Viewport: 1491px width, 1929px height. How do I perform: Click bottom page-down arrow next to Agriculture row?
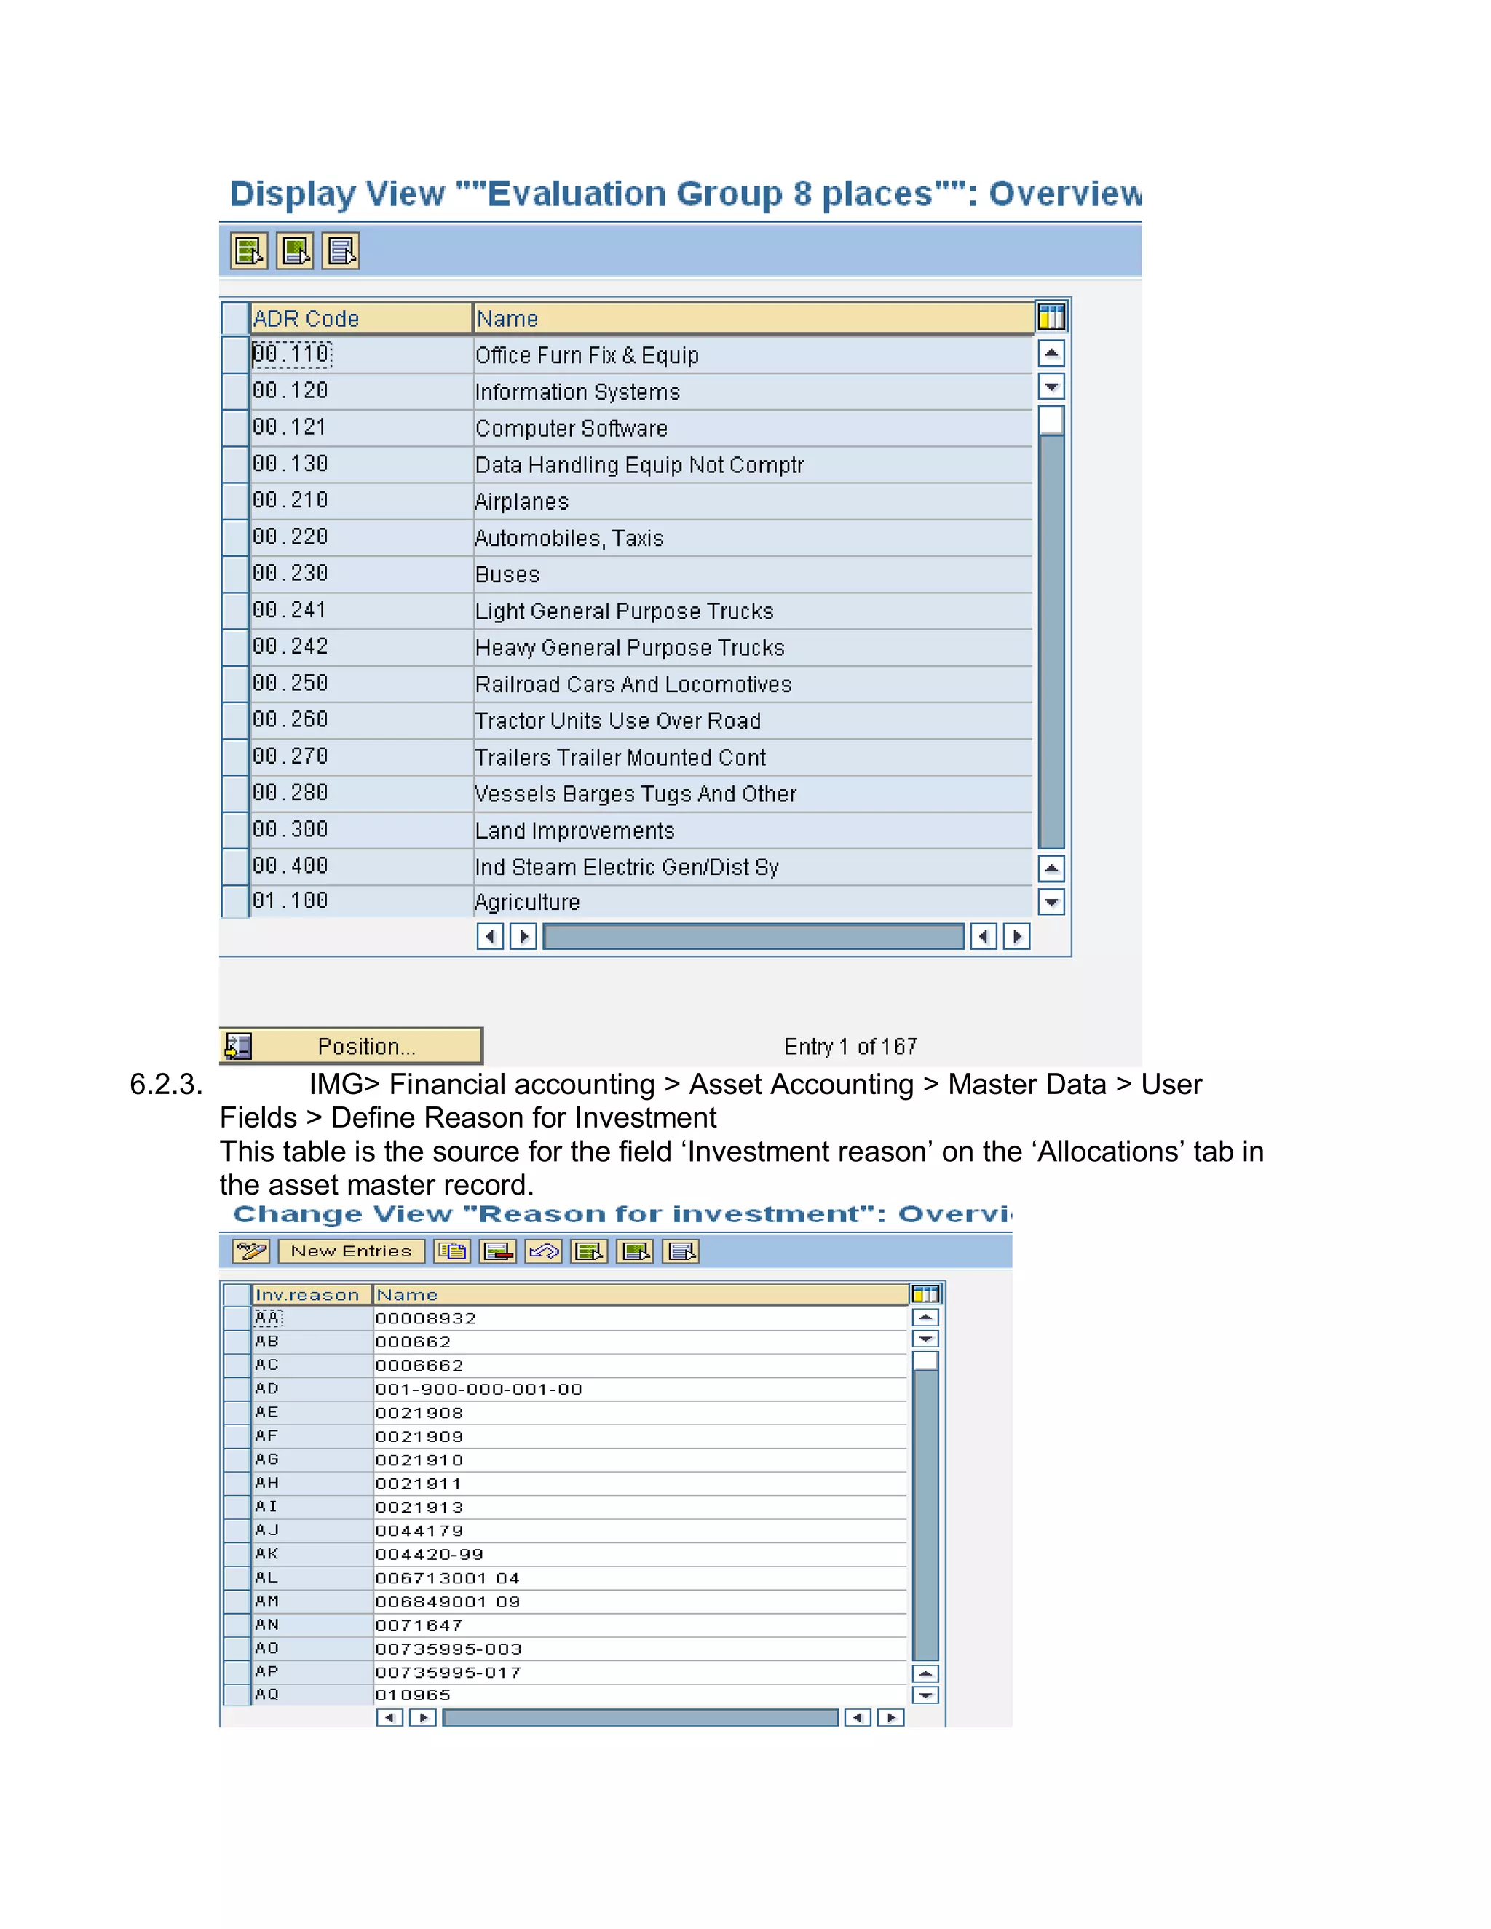point(1051,902)
